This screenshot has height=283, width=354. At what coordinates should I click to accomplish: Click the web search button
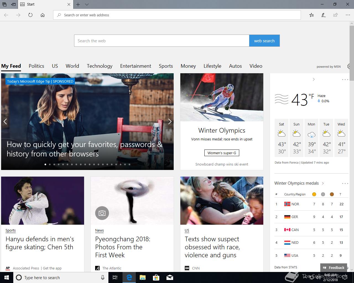264,41
